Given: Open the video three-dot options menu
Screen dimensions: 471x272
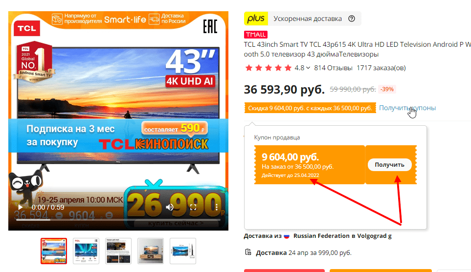Looking at the screenshot, I should [x=217, y=207].
